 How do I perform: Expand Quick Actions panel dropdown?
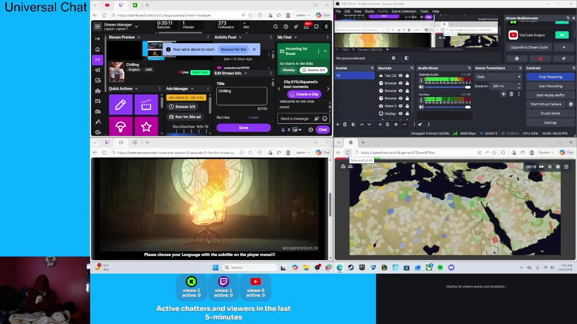coord(136,89)
